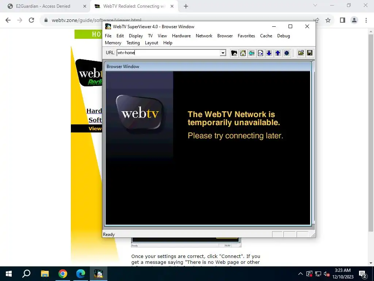Click the tab search chevron in Chrome
The image size is (374, 281).
point(315,5)
